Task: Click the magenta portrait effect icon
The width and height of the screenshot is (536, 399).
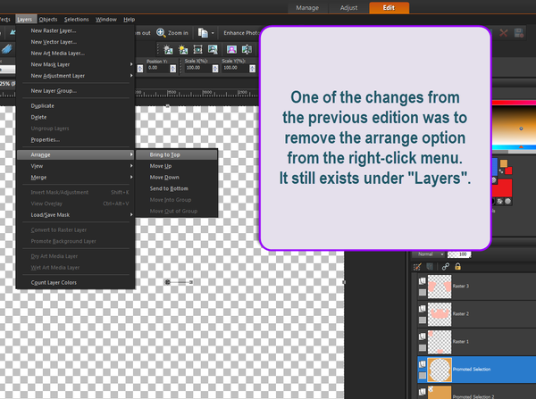Action: pos(231,50)
